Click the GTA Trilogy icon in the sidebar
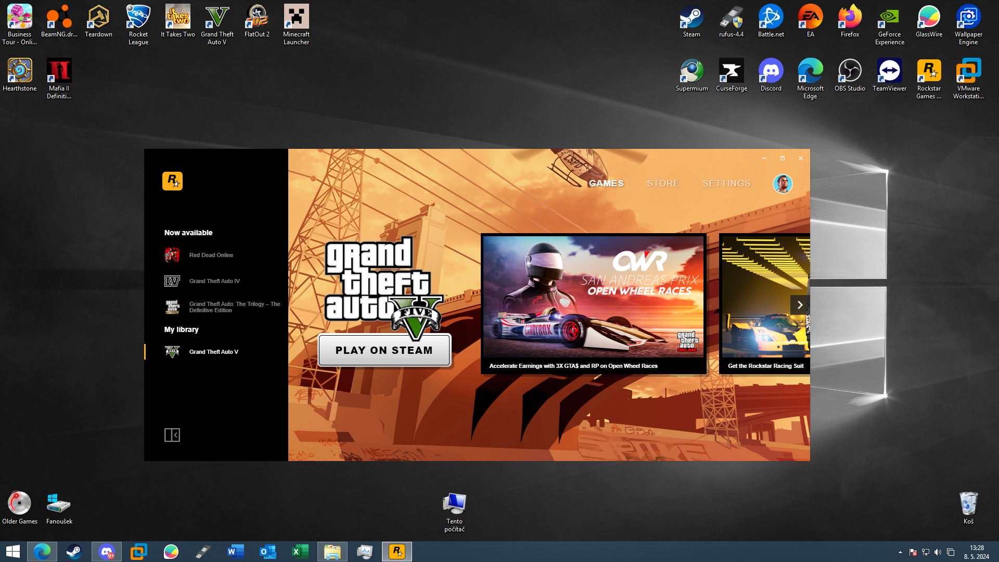 [172, 307]
